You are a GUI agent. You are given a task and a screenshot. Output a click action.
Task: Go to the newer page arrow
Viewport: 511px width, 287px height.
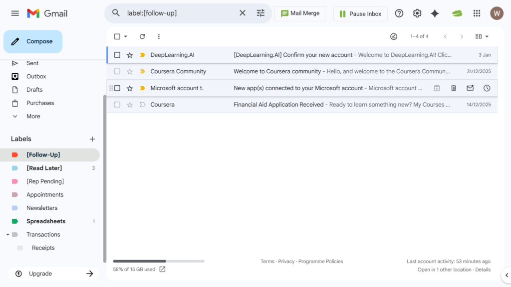[445, 36]
